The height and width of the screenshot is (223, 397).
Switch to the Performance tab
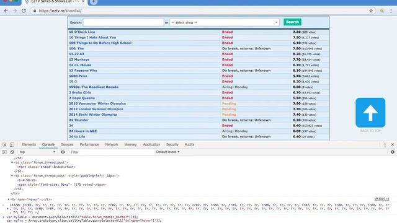coord(89,144)
